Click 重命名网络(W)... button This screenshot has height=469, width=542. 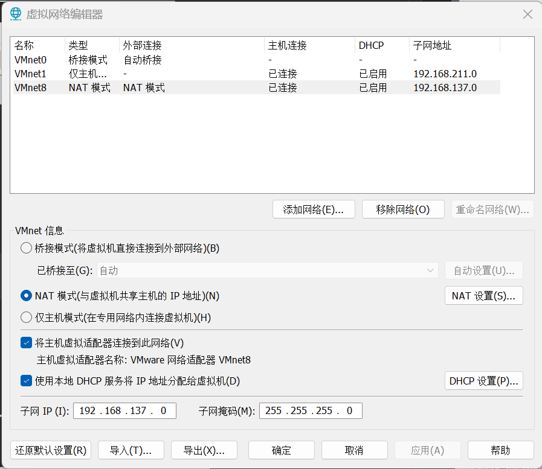click(492, 209)
